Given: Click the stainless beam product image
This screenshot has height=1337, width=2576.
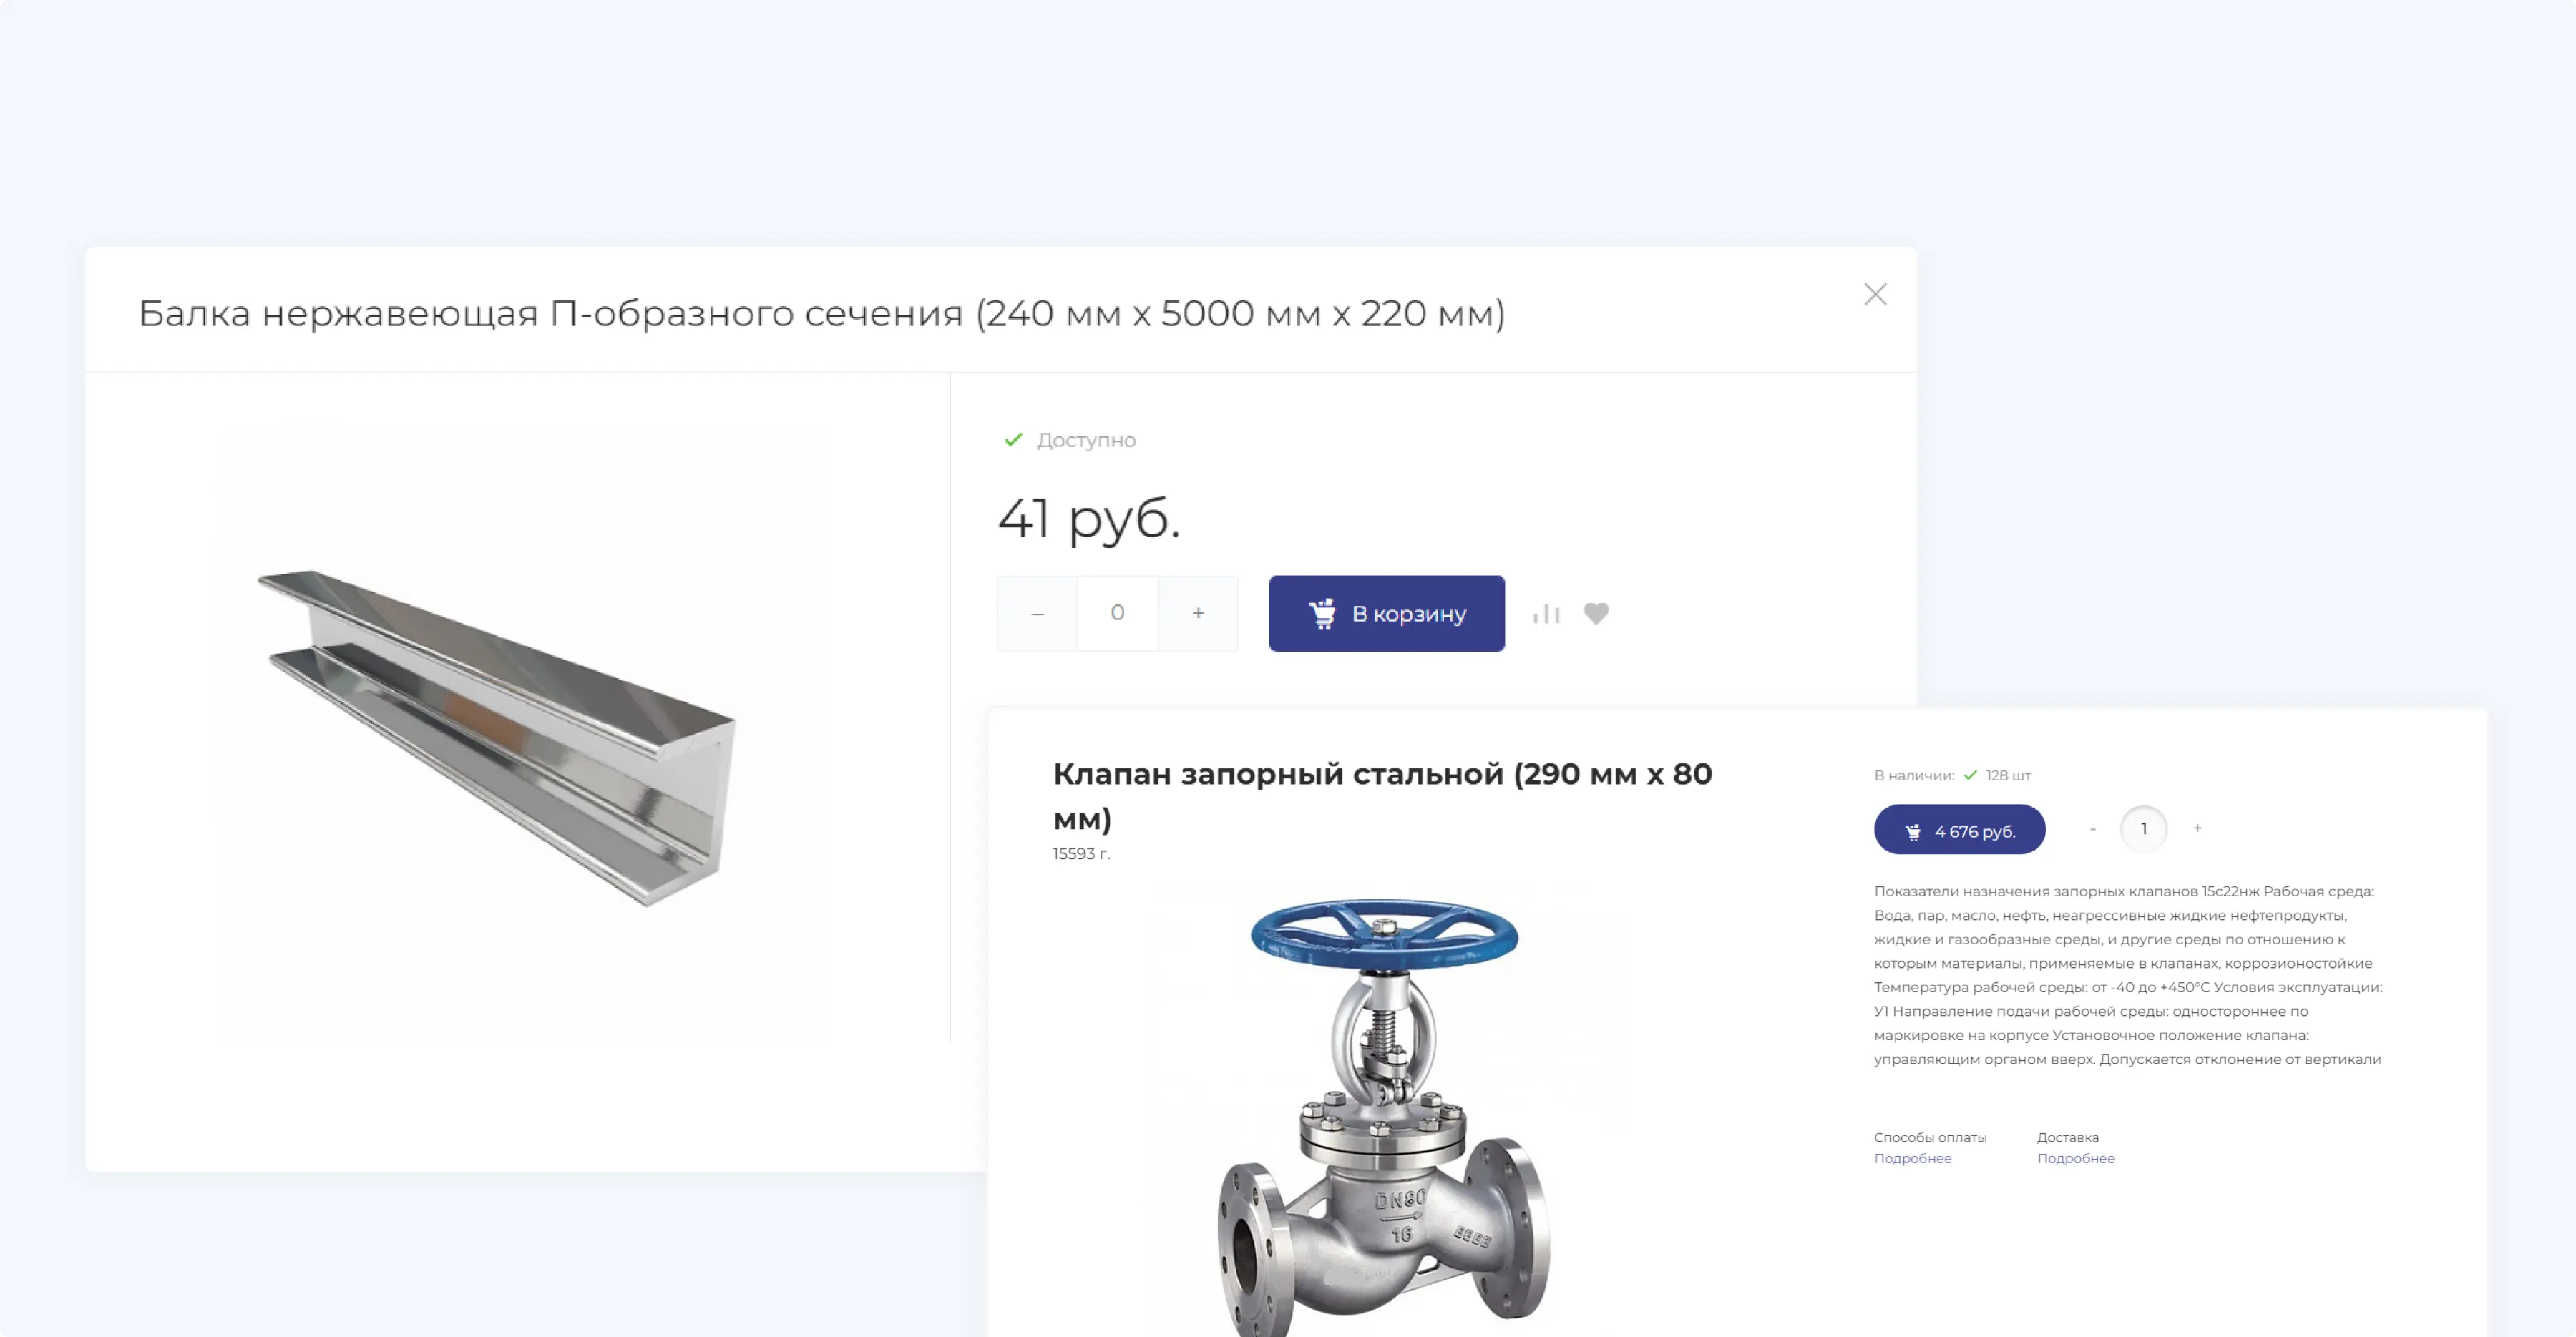Looking at the screenshot, I should click(x=497, y=737).
